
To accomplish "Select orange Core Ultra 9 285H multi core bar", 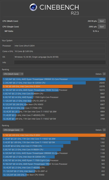I will [x=54, y=86].
